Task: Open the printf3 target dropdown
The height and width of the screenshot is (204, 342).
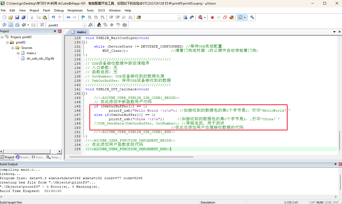Action: coord(85,25)
